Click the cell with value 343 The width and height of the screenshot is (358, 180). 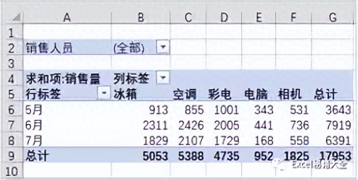[x=258, y=110]
